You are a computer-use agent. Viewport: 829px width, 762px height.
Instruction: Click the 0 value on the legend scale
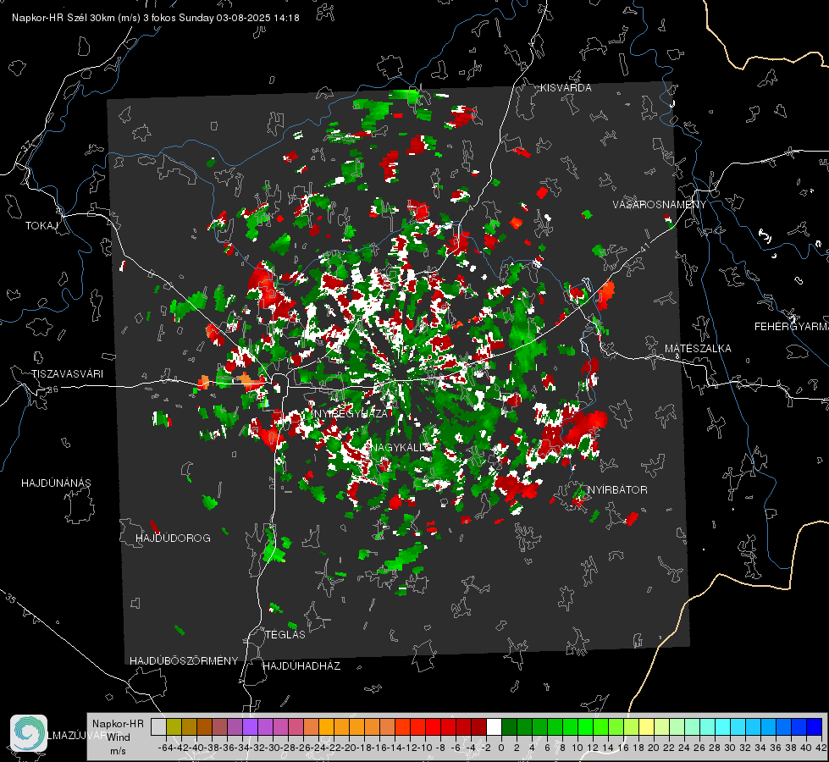[501, 748]
